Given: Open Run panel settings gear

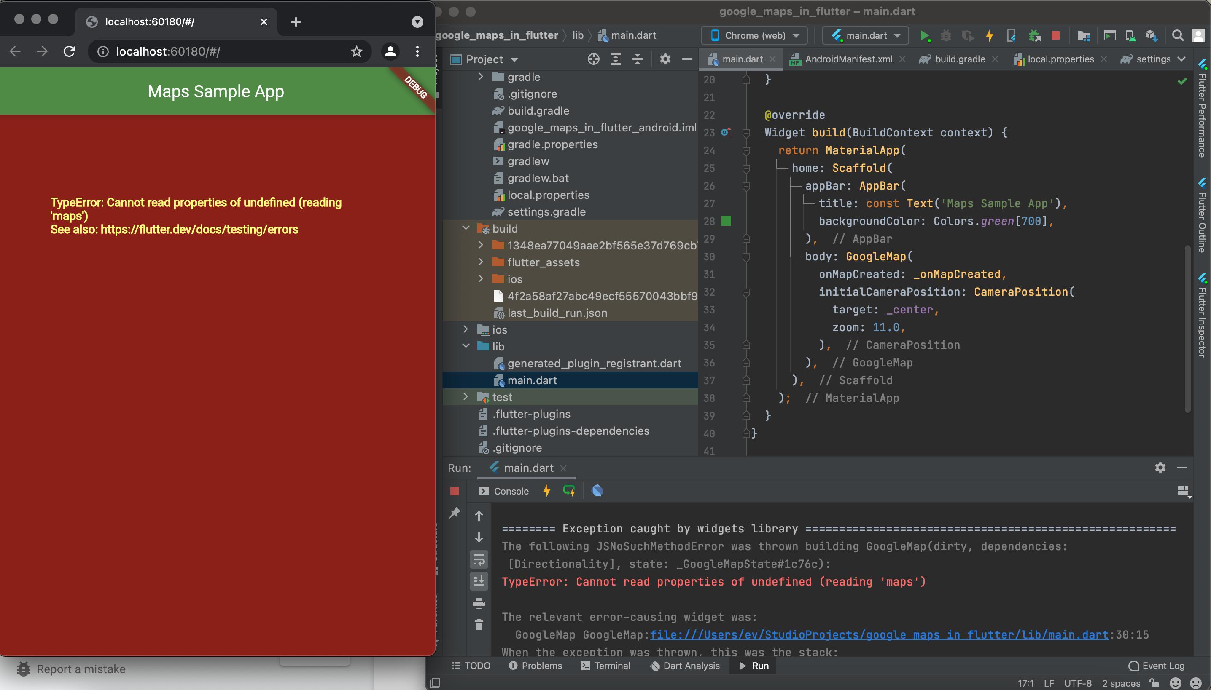Looking at the screenshot, I should 1160,468.
